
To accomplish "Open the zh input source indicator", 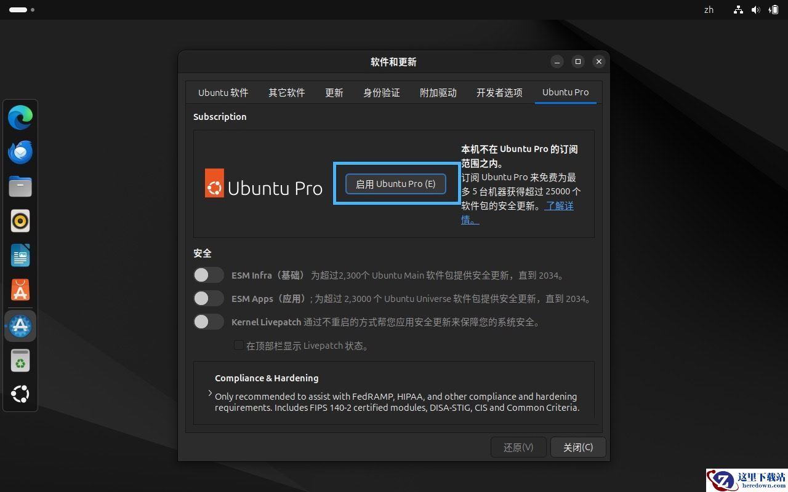I will (x=709, y=10).
